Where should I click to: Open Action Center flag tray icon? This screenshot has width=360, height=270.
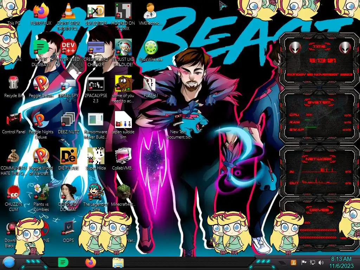click(x=304, y=262)
